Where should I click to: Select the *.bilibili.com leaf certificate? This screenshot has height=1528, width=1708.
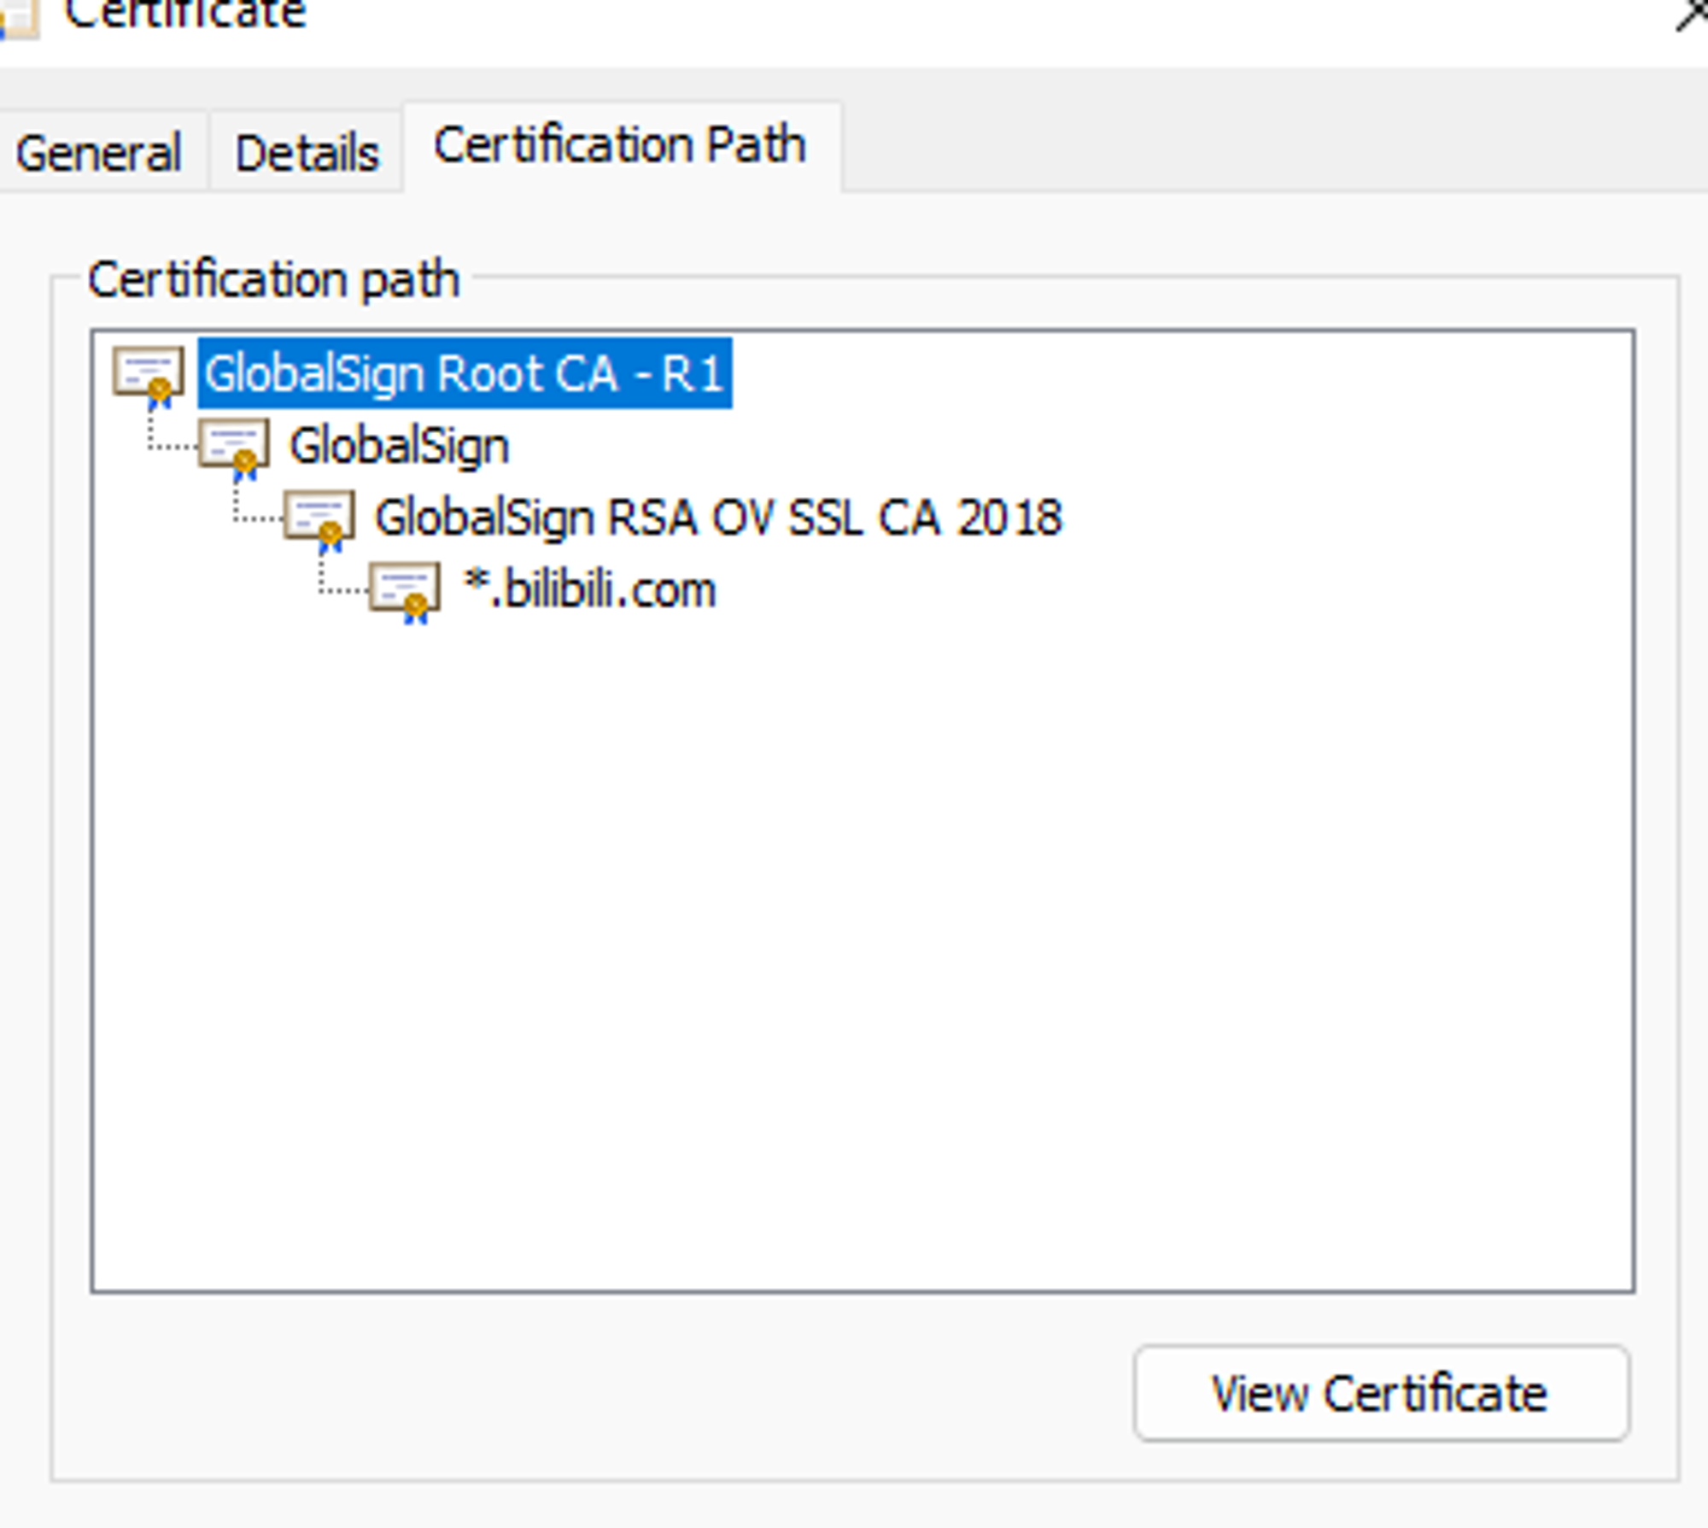pos(589,589)
